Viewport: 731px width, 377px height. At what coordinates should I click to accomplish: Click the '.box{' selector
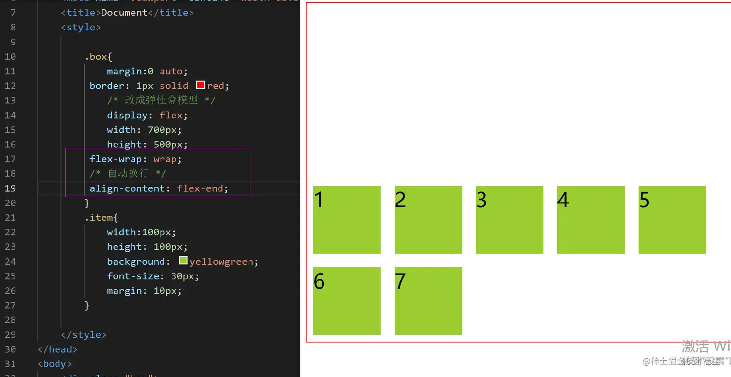pos(98,57)
